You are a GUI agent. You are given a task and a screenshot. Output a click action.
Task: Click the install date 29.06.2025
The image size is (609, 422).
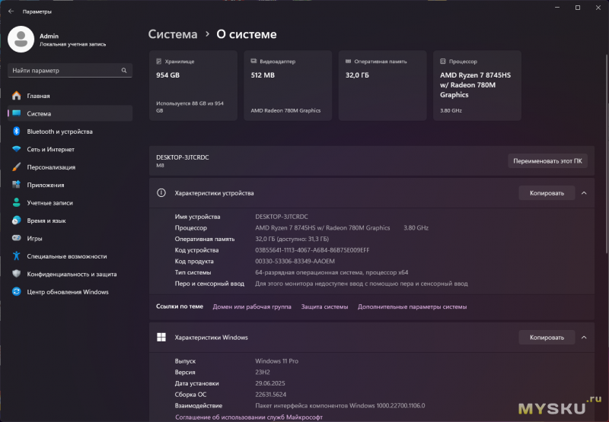coord(270,383)
